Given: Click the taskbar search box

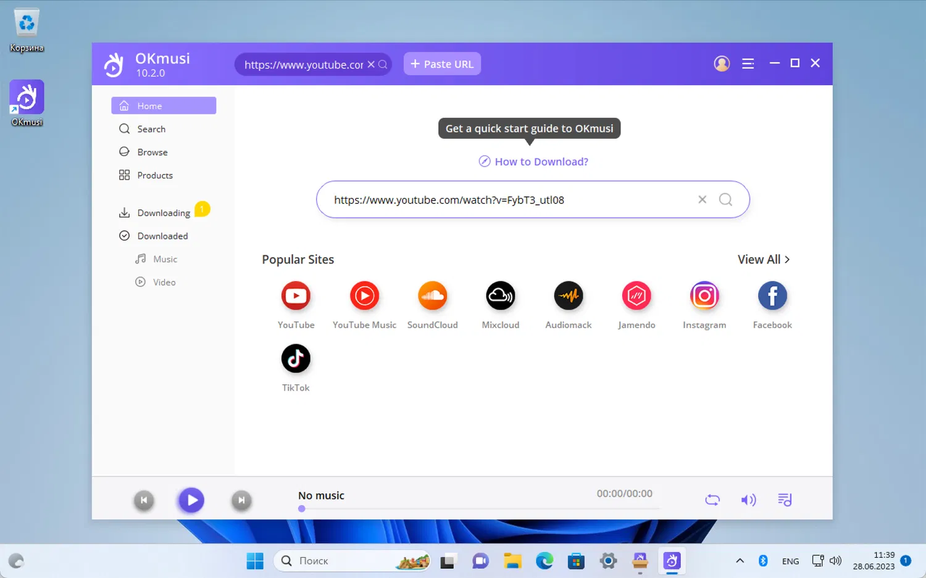Looking at the screenshot, I should [352, 561].
